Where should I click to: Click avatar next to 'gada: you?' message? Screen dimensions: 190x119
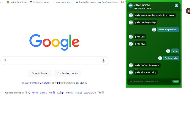(131, 44)
